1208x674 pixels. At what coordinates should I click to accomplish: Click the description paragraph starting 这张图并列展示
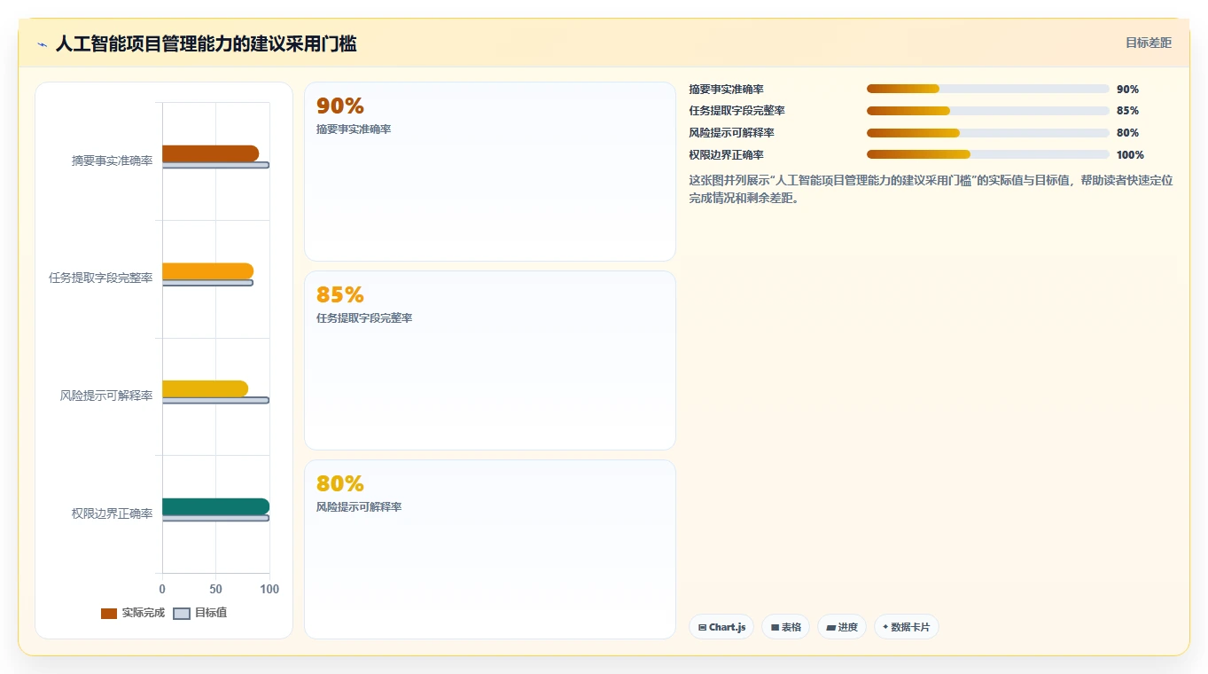point(931,189)
